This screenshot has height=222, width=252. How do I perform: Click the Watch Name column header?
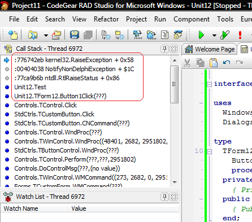click(34, 208)
